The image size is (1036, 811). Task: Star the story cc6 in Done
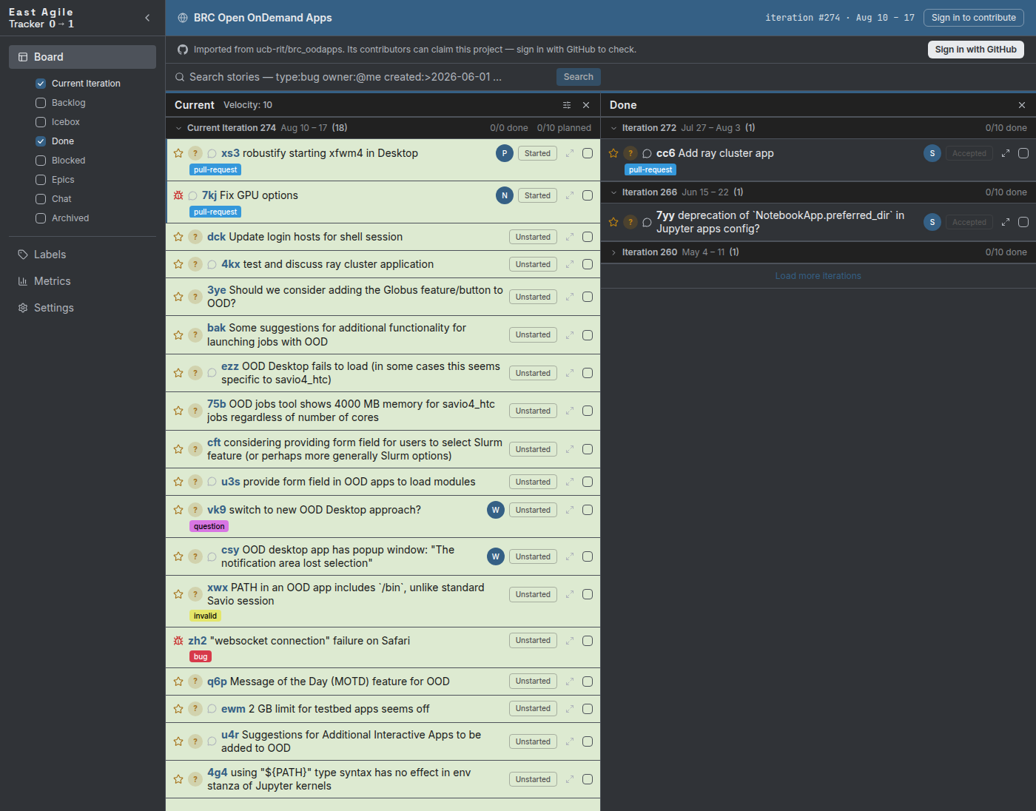613,153
